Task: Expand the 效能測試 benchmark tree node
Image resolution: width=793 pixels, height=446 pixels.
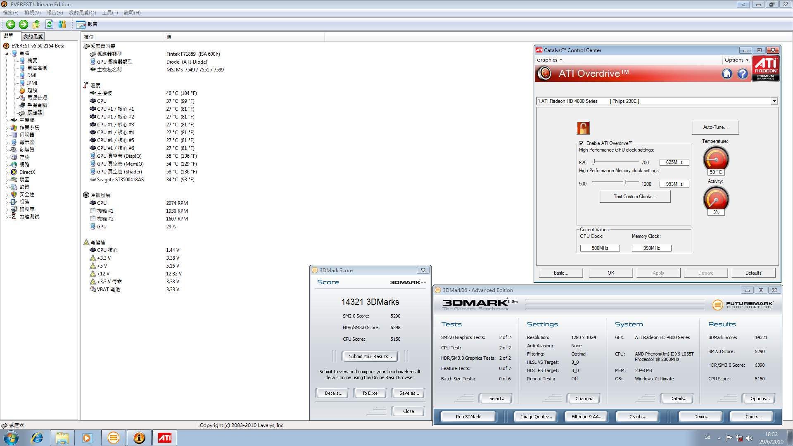Action: click(7, 217)
